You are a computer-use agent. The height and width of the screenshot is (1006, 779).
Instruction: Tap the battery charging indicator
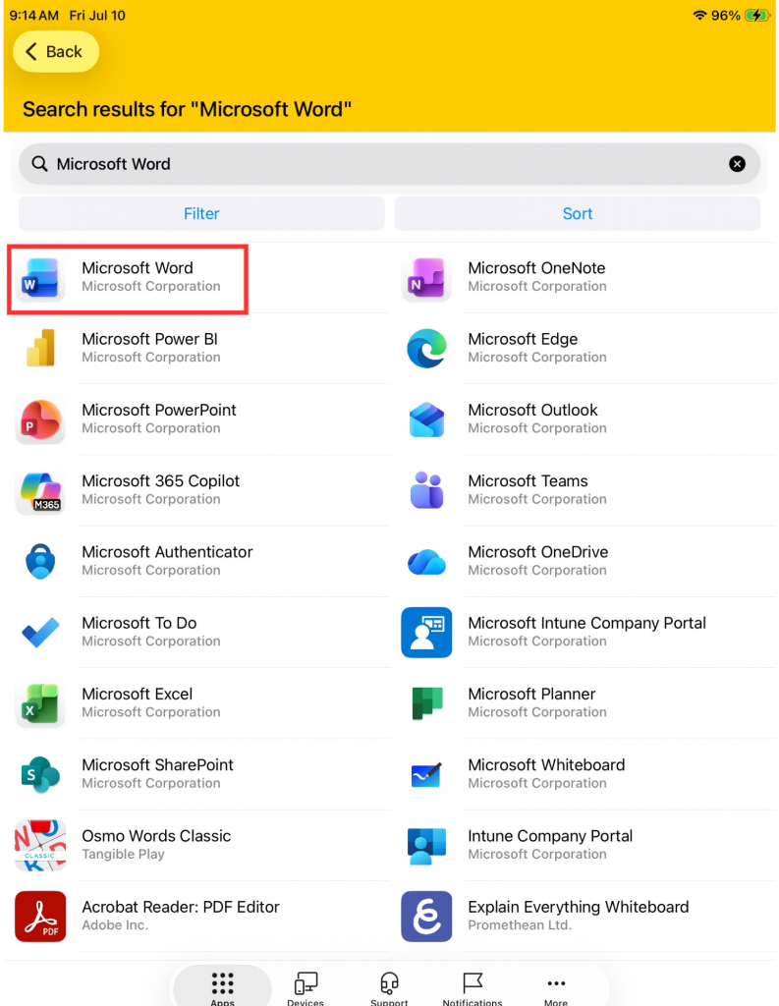757,15
